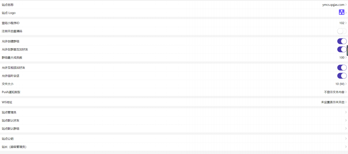Viewport: 348px width, 154px height.
Task: Expand 群组最大成员数 value 100
Action: pos(174,57)
